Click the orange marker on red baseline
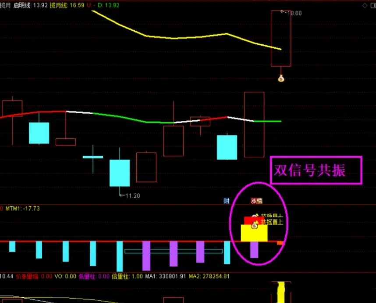 280,242
